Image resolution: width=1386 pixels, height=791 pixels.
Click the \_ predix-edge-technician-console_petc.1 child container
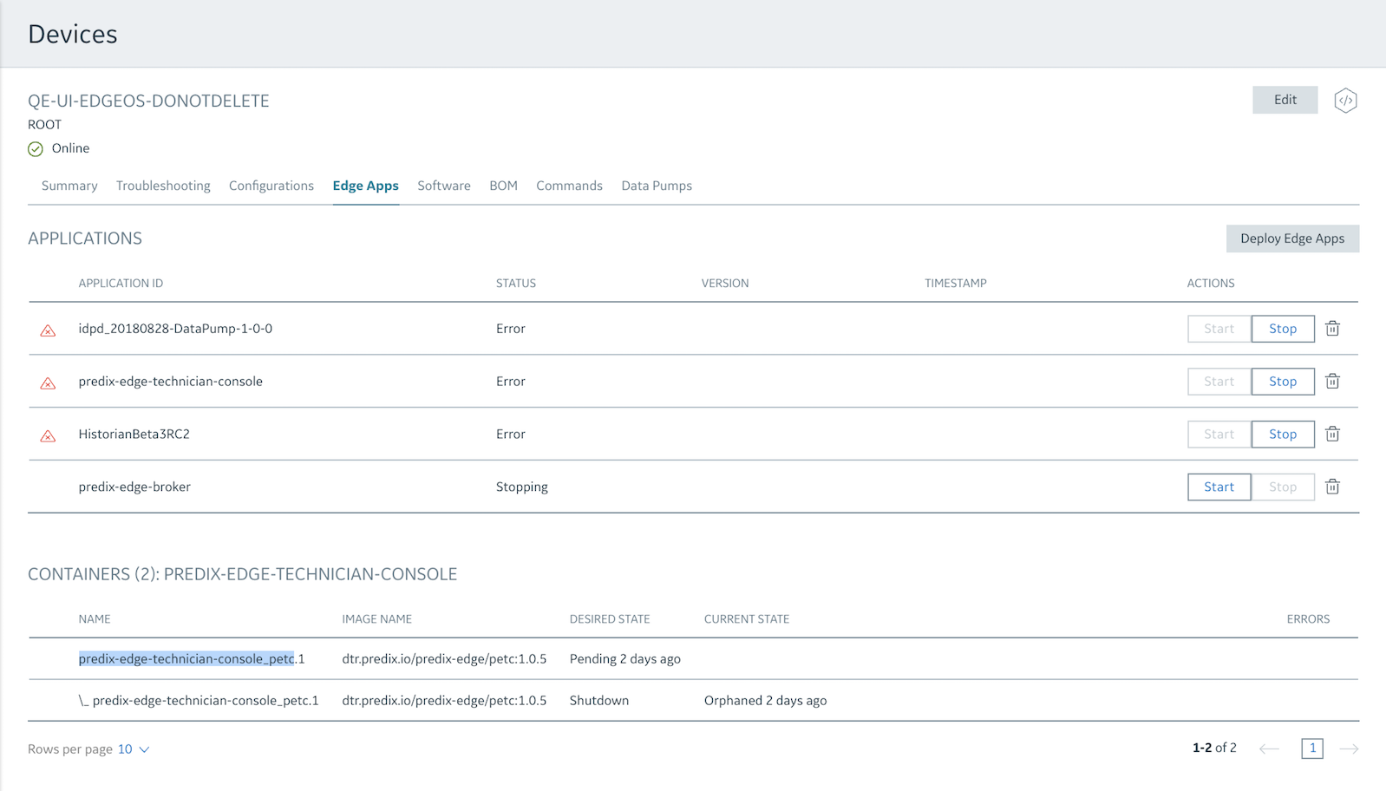click(x=199, y=701)
